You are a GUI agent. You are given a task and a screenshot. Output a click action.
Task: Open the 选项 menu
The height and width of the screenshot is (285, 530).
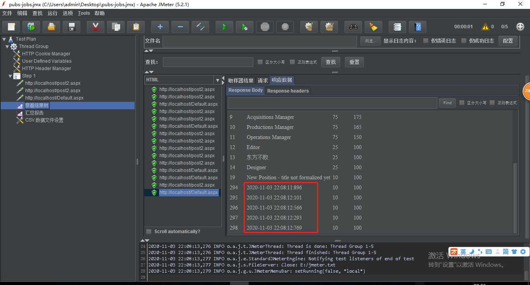68,13
